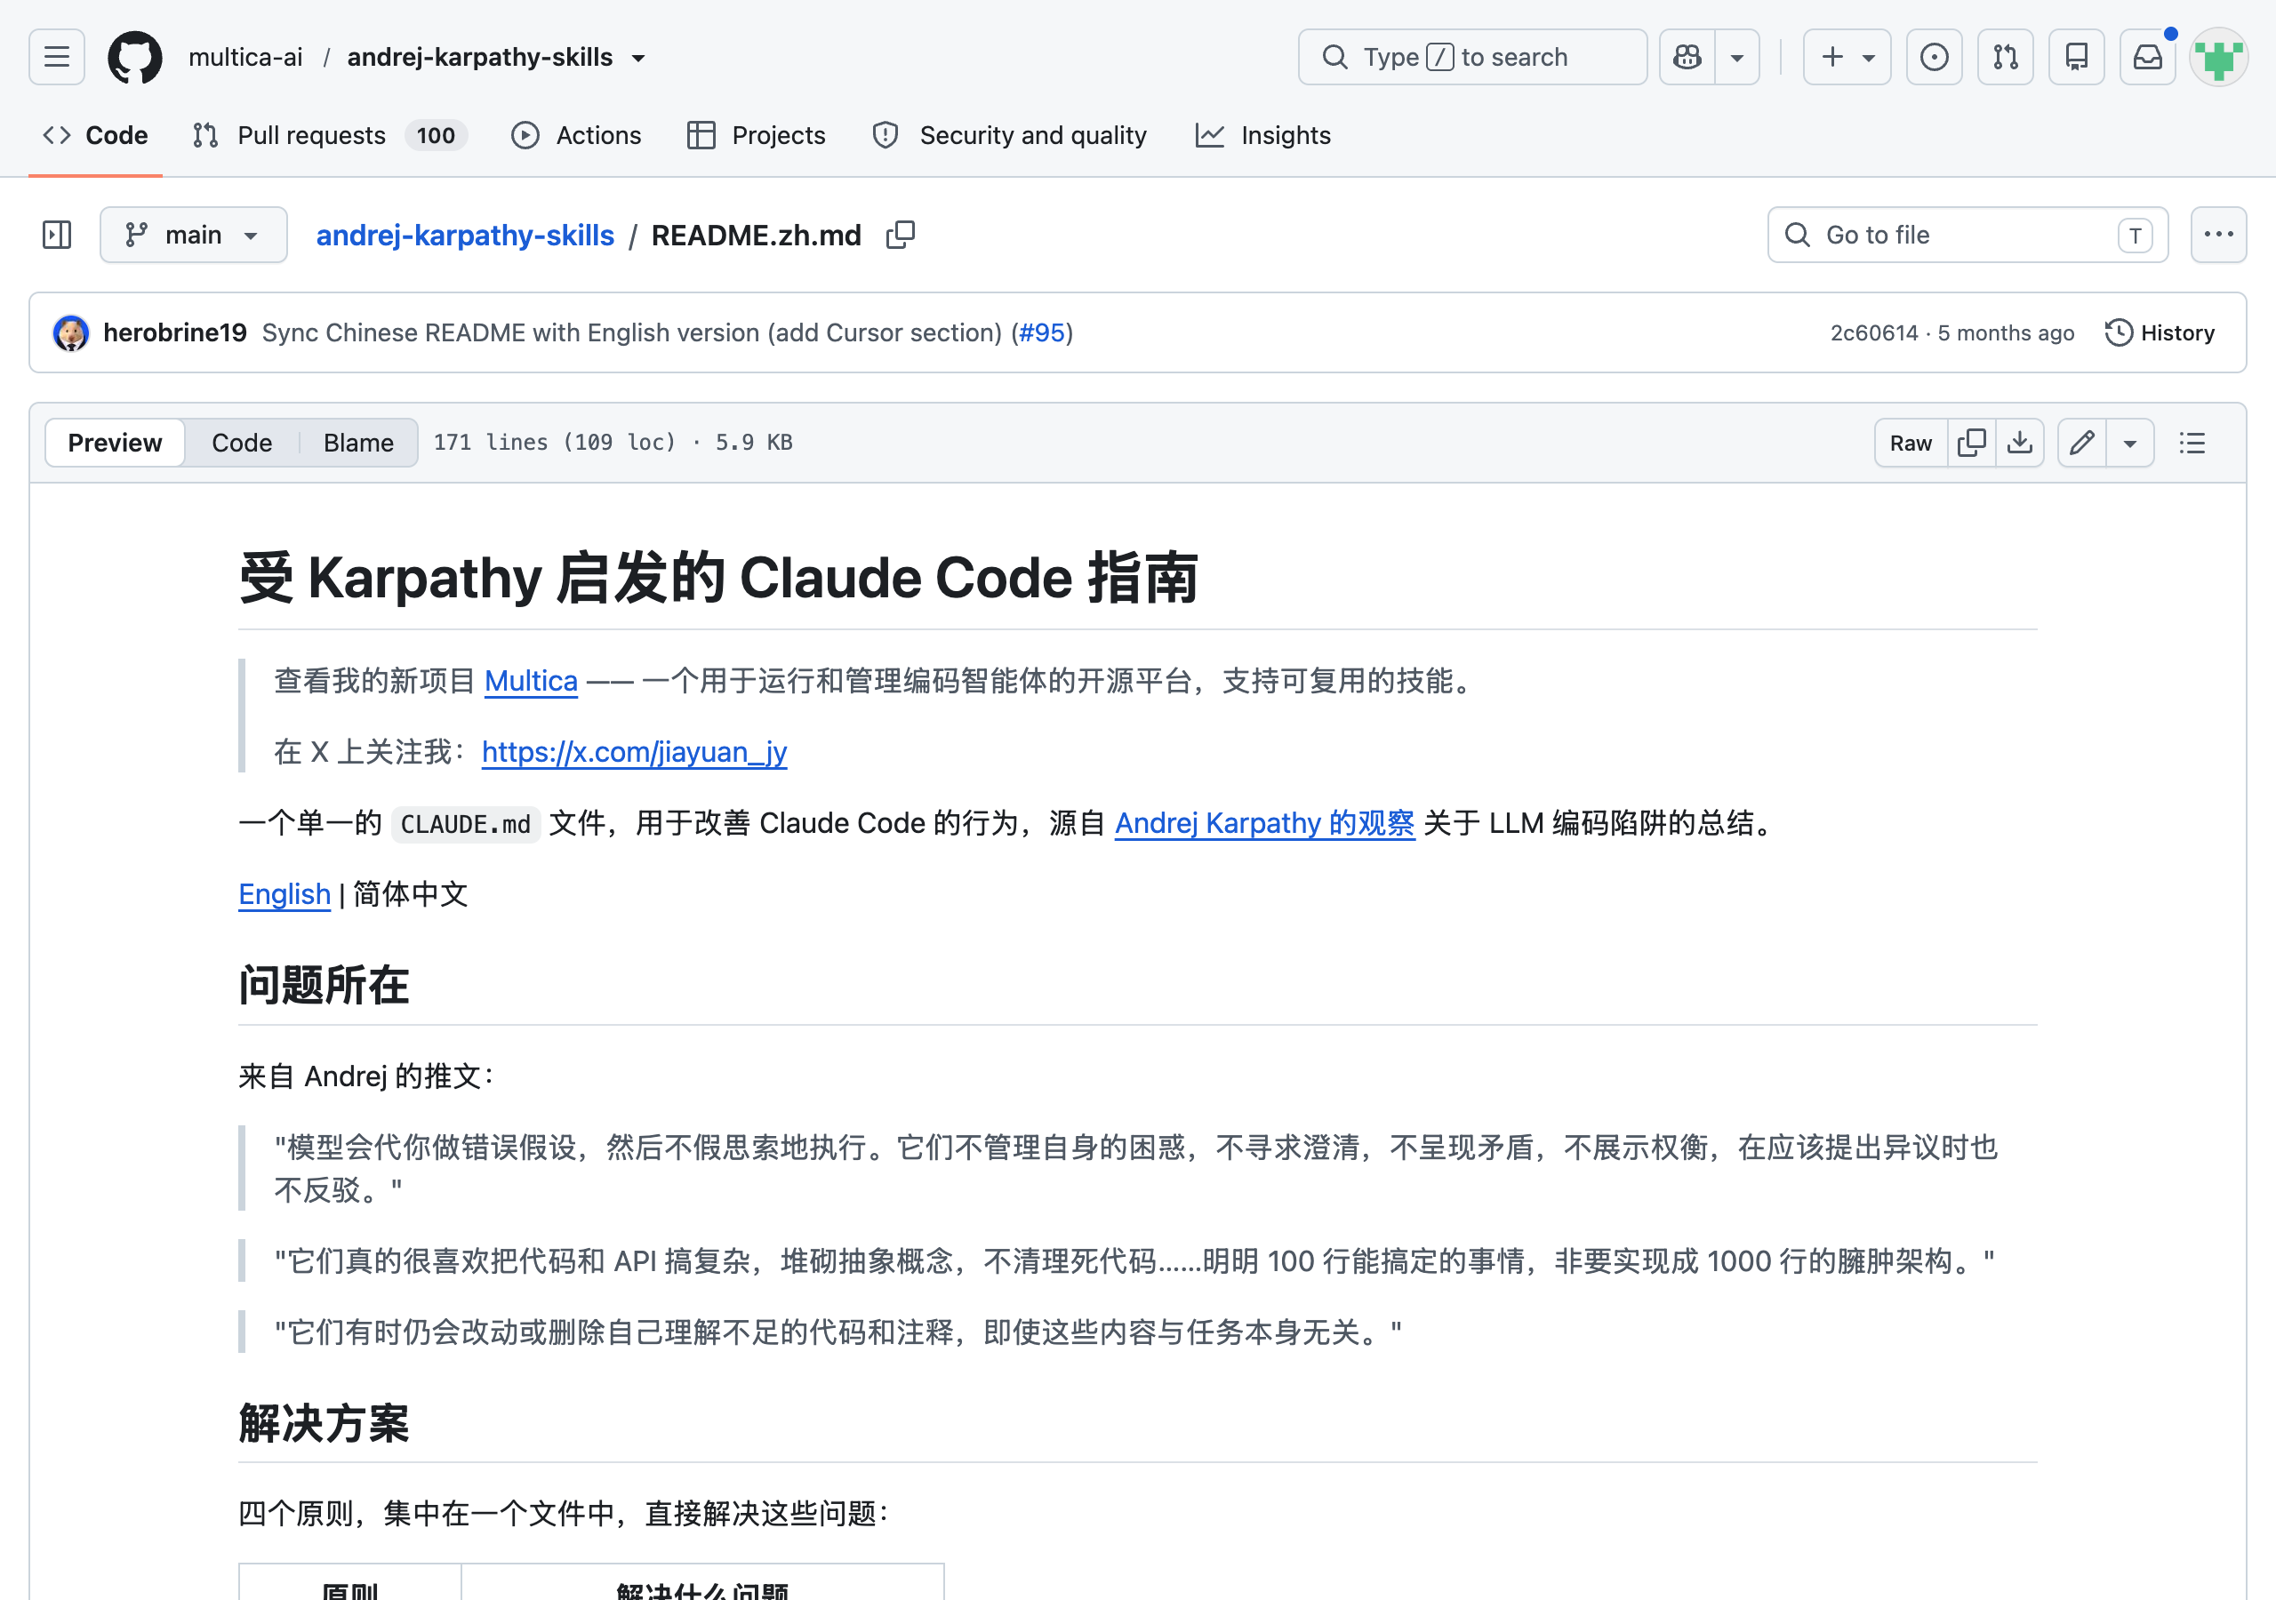Expand more edit options dropdown
2276x1600 pixels.
point(2129,442)
